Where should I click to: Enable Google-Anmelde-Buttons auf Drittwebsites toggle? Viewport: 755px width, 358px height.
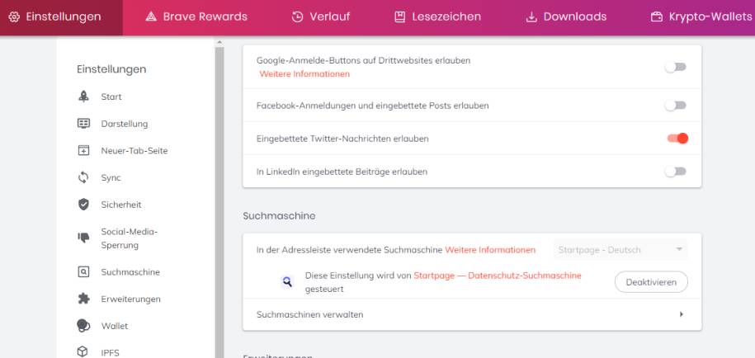point(676,67)
